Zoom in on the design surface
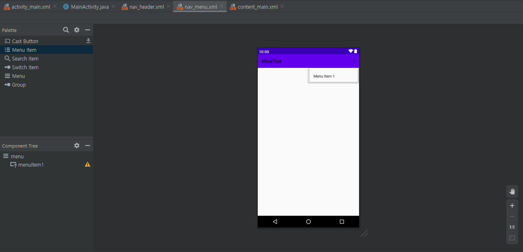This screenshot has width=523, height=252. (512, 206)
